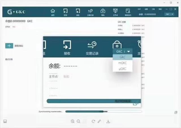The height and width of the screenshot is (128, 181).
Task: Maximize the outer image viewer window
Action: click(x=171, y=3)
